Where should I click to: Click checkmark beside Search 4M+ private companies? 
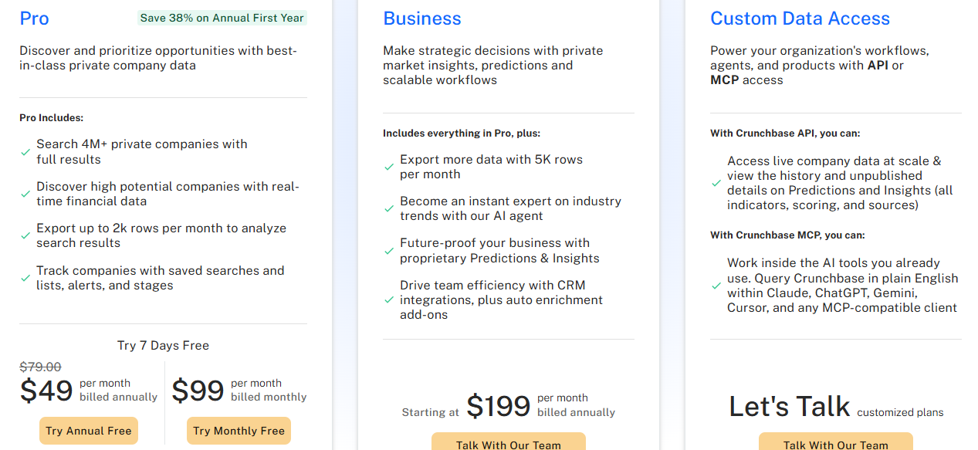[25, 152]
